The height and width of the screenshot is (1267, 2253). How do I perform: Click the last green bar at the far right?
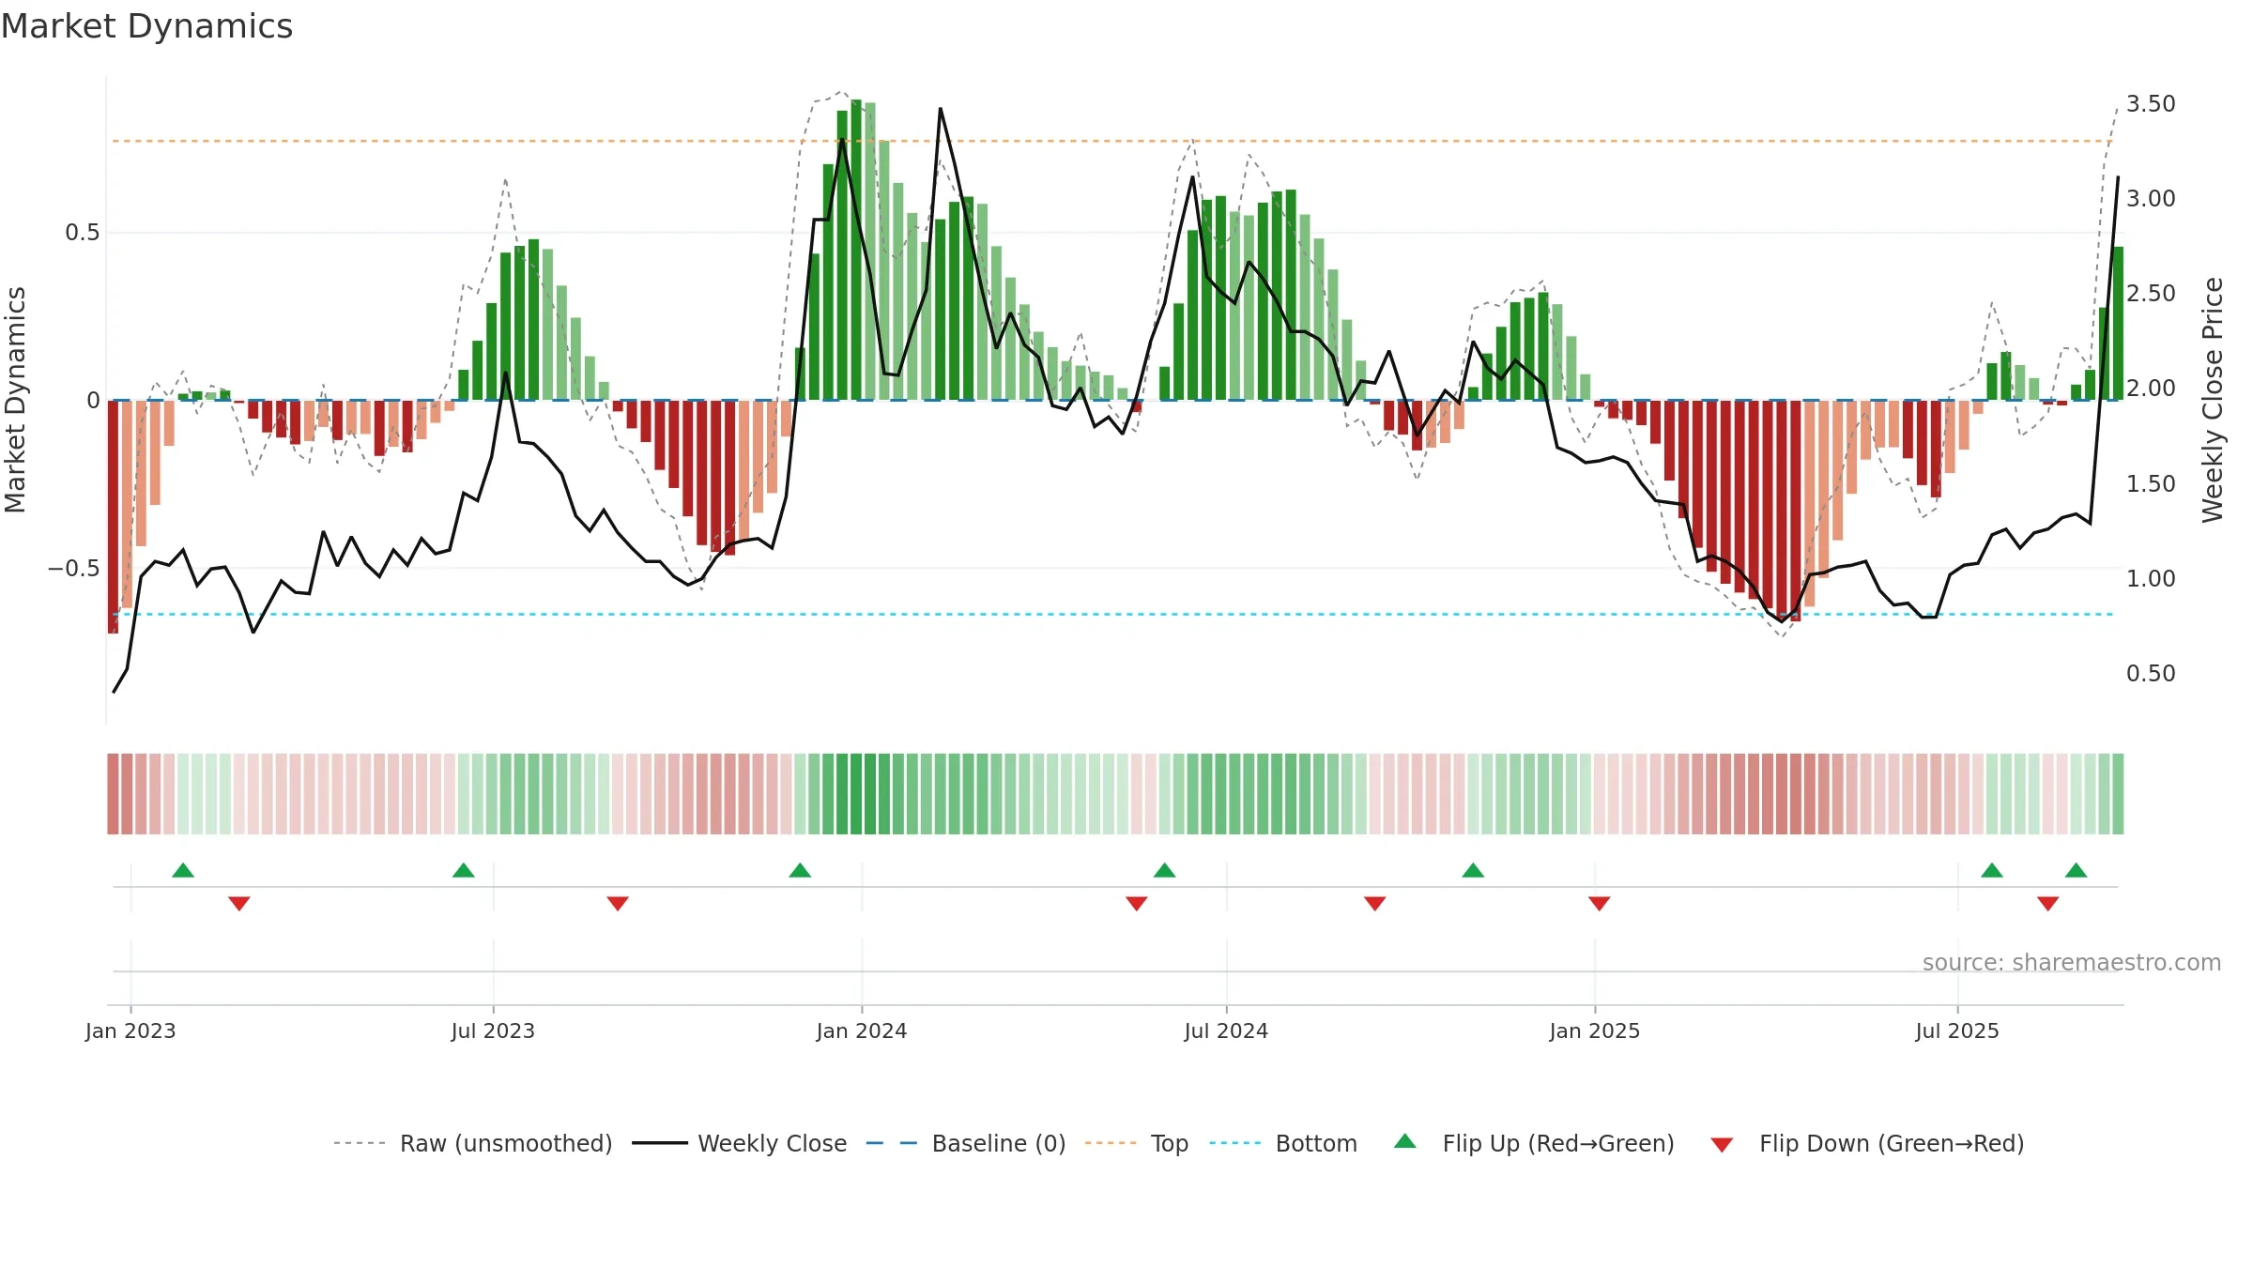click(2119, 324)
